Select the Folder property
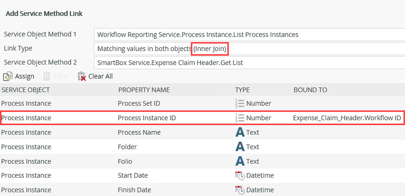 click(128, 147)
